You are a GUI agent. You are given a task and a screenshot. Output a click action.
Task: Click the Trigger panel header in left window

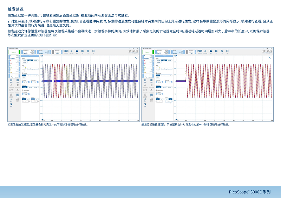[30, 56]
